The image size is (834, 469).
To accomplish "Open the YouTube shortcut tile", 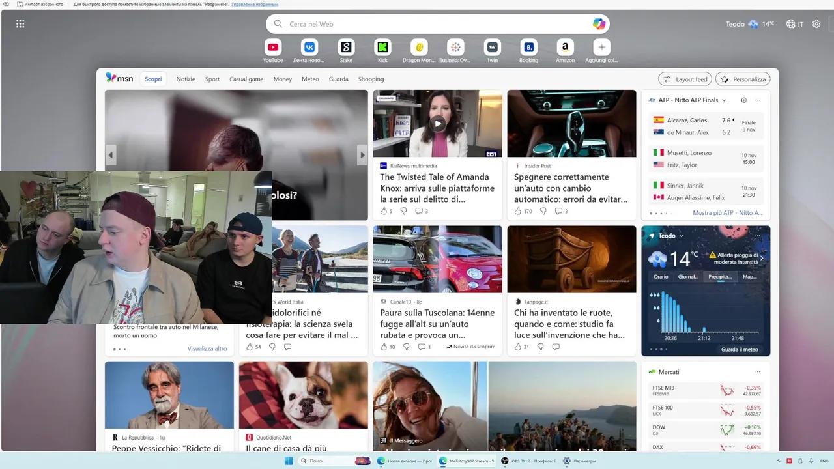I will pyautogui.click(x=273, y=51).
